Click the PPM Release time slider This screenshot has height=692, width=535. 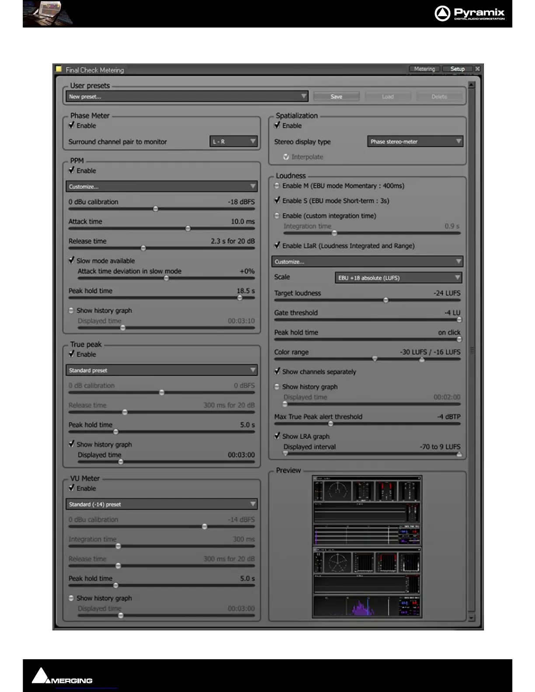point(162,248)
